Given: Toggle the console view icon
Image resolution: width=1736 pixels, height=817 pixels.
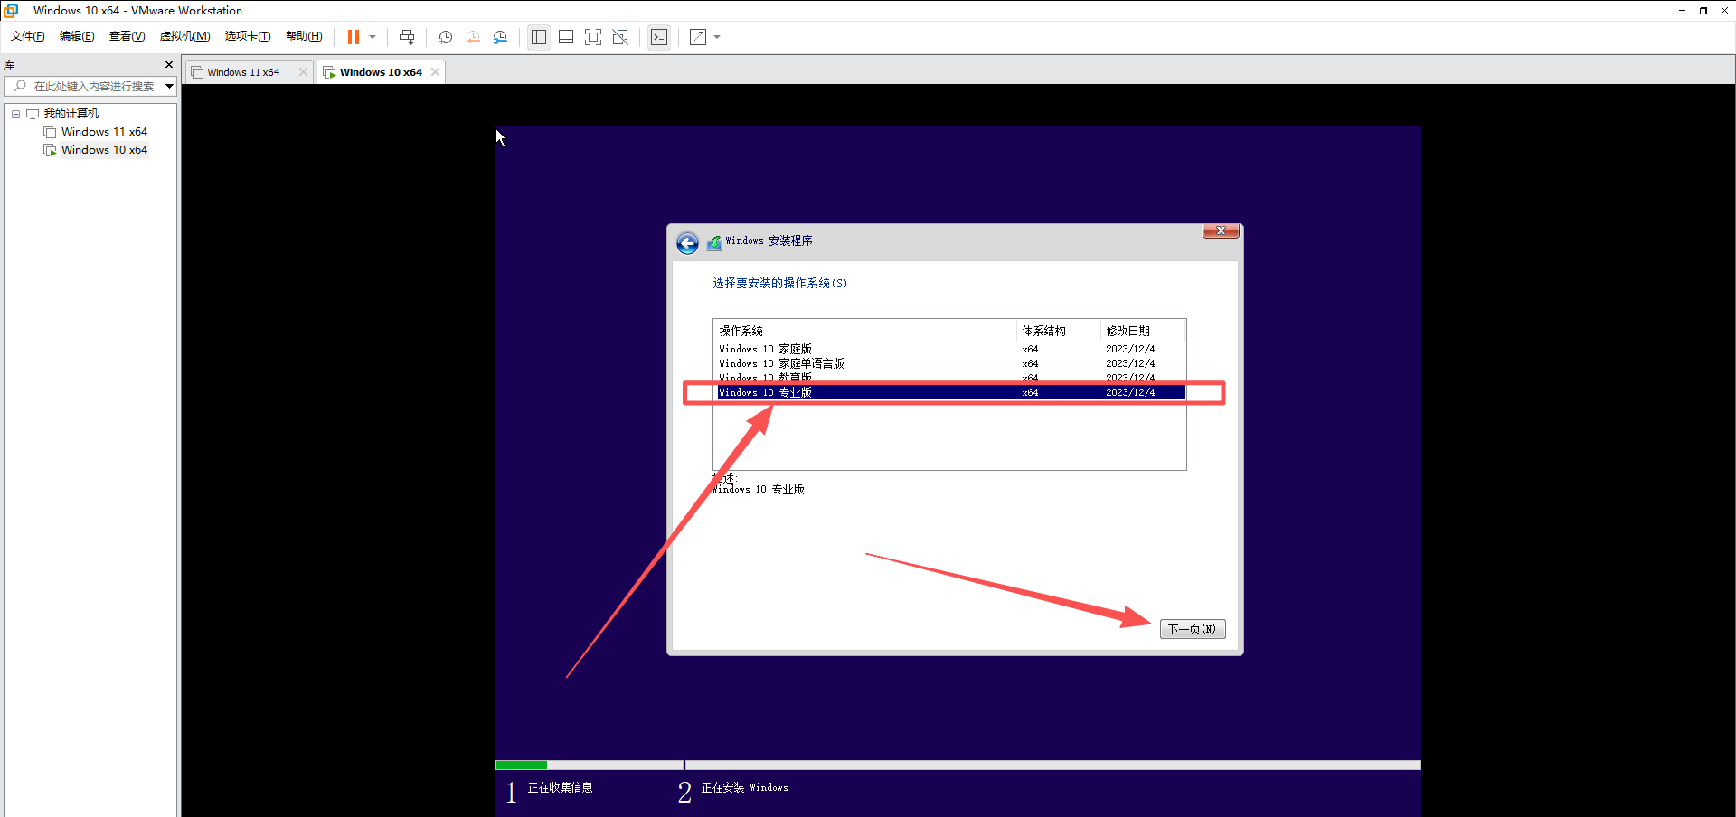Looking at the screenshot, I should tap(659, 37).
